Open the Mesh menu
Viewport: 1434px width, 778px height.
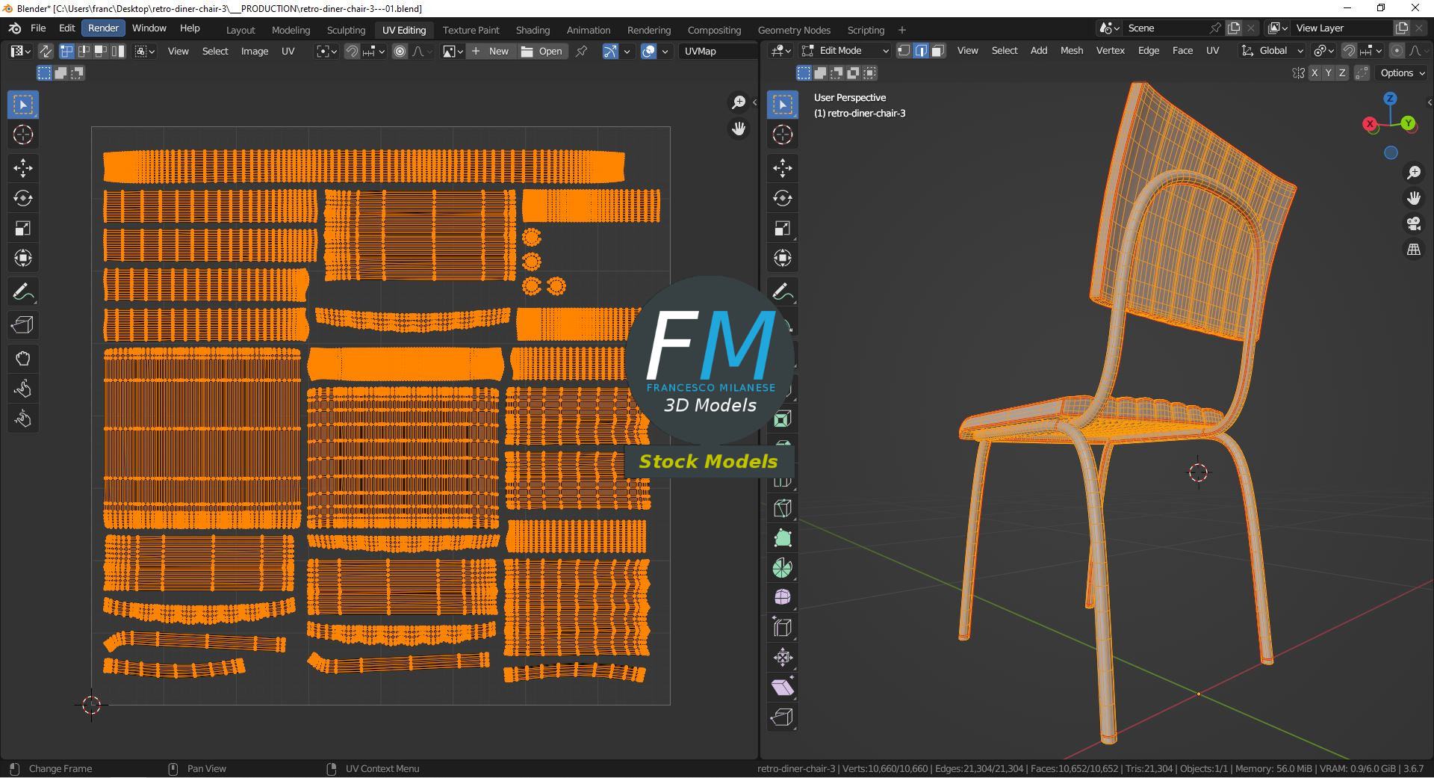[x=1071, y=50]
